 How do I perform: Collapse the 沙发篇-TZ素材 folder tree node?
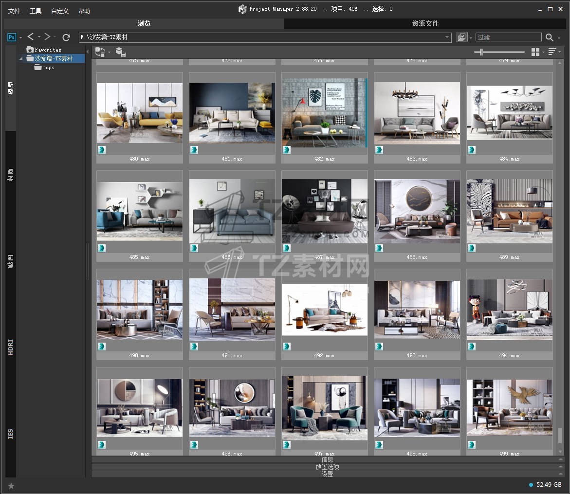click(21, 58)
